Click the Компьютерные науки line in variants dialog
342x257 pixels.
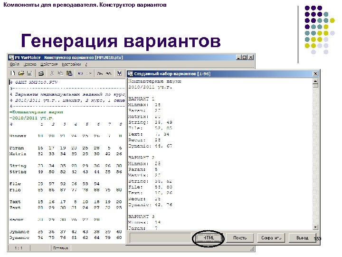[x=155, y=81]
